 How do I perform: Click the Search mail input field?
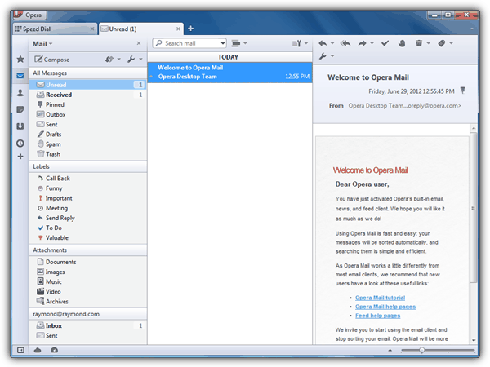pos(189,43)
